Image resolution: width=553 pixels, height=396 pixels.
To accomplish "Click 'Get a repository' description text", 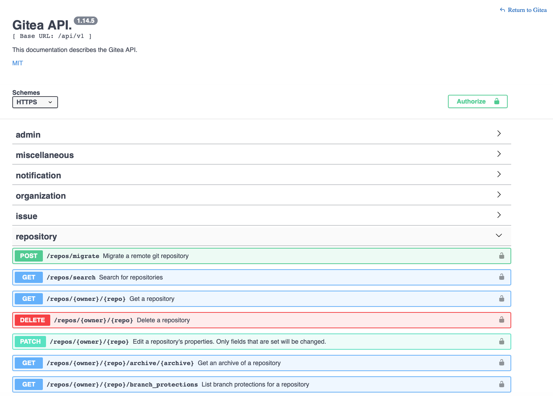I will coord(152,299).
